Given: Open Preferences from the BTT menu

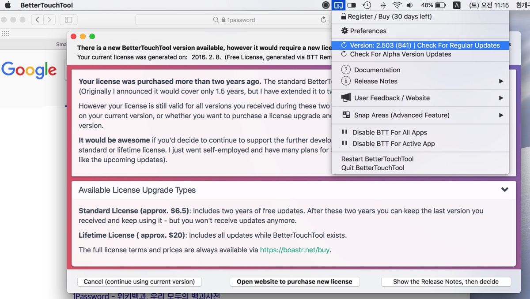Looking at the screenshot, I should click(420, 31).
